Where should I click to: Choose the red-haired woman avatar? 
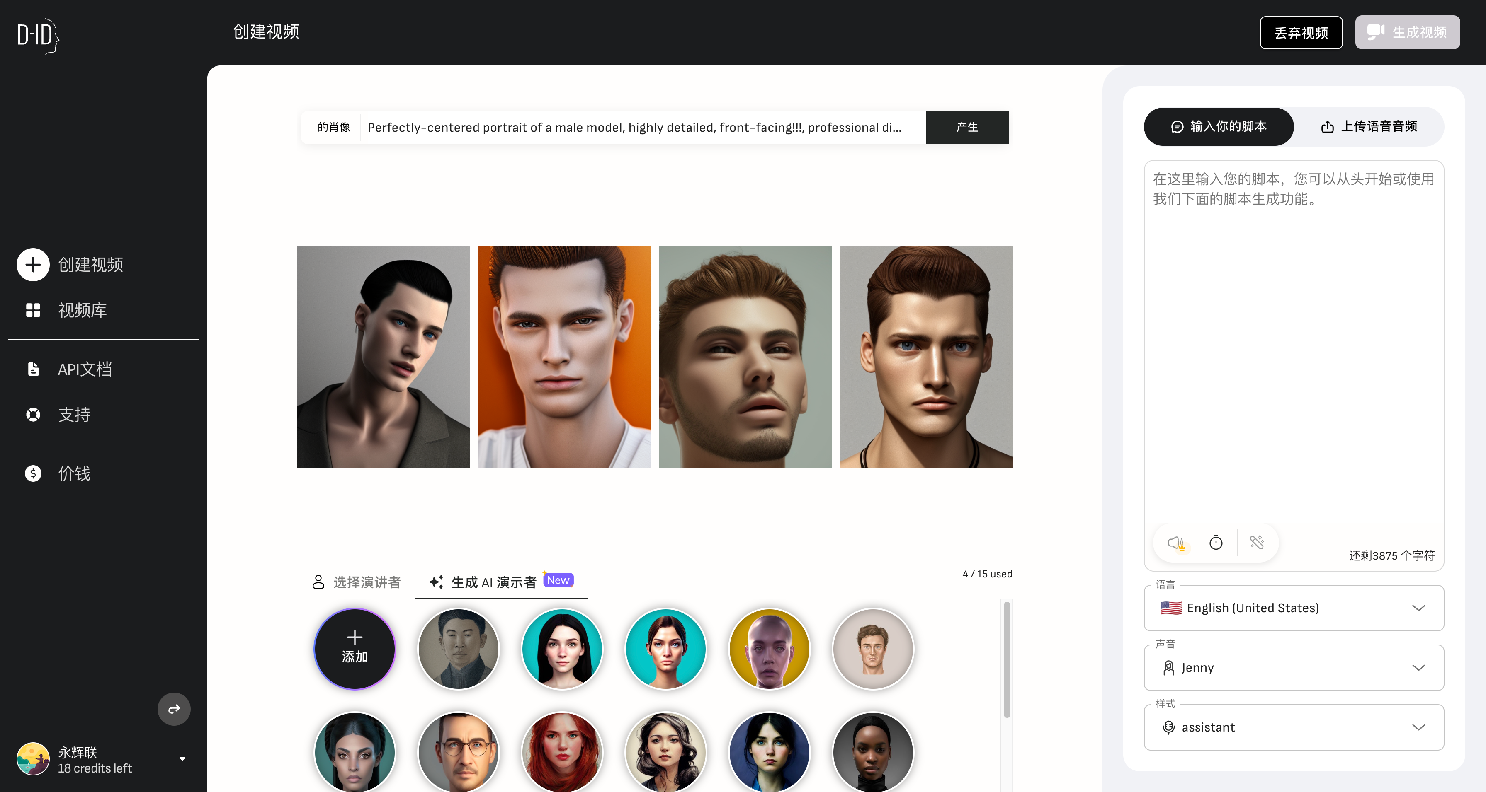(562, 752)
